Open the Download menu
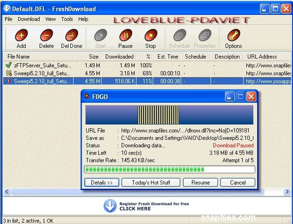 click(29, 19)
